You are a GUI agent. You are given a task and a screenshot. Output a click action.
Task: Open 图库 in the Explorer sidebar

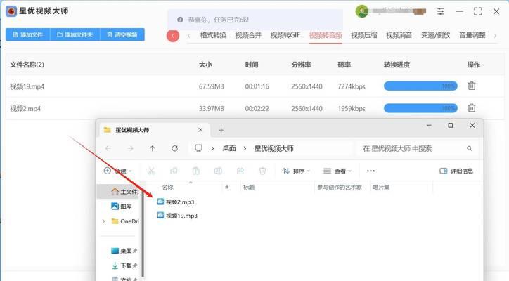pyautogui.click(x=121, y=206)
